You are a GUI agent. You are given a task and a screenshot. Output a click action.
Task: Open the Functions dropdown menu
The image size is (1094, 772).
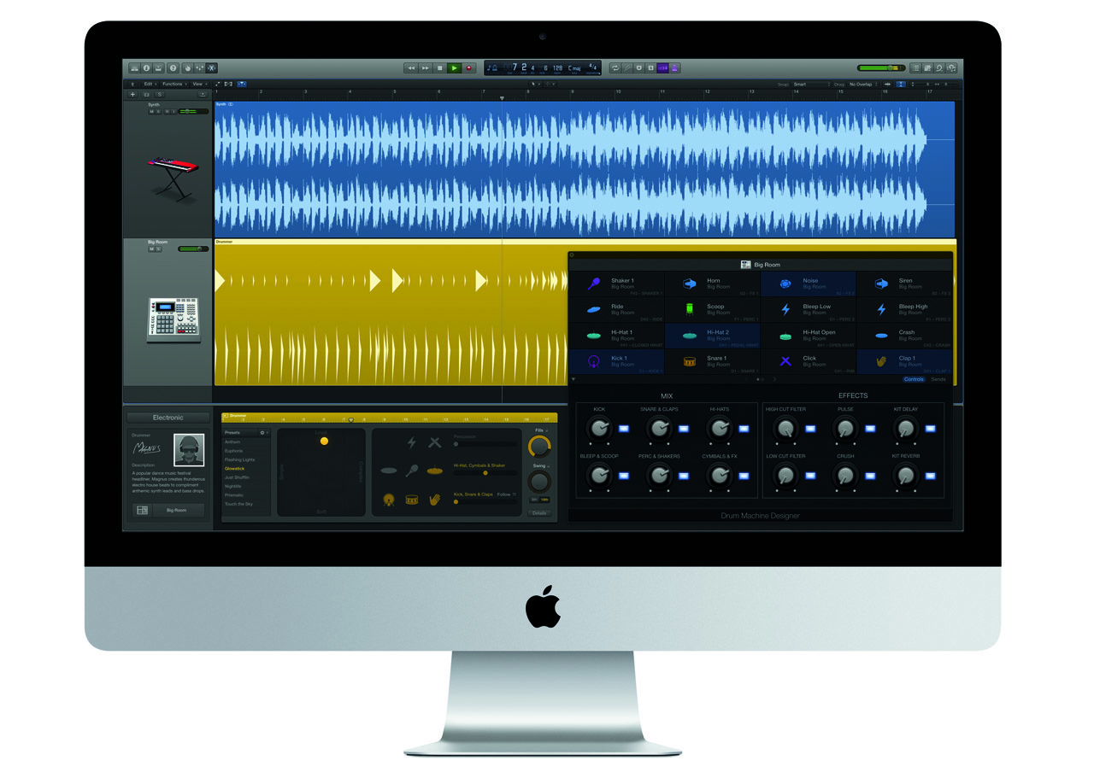pos(174,84)
